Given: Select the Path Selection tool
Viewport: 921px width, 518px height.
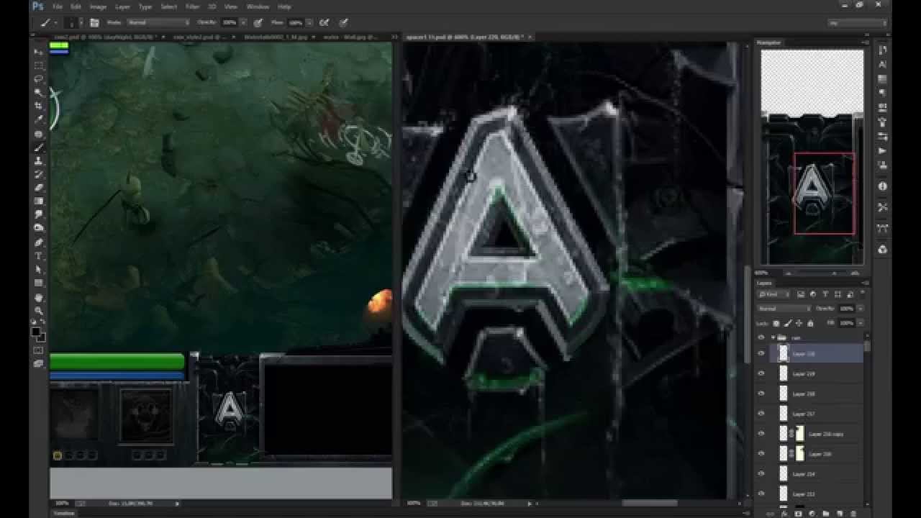Looking at the screenshot, I should [x=39, y=270].
